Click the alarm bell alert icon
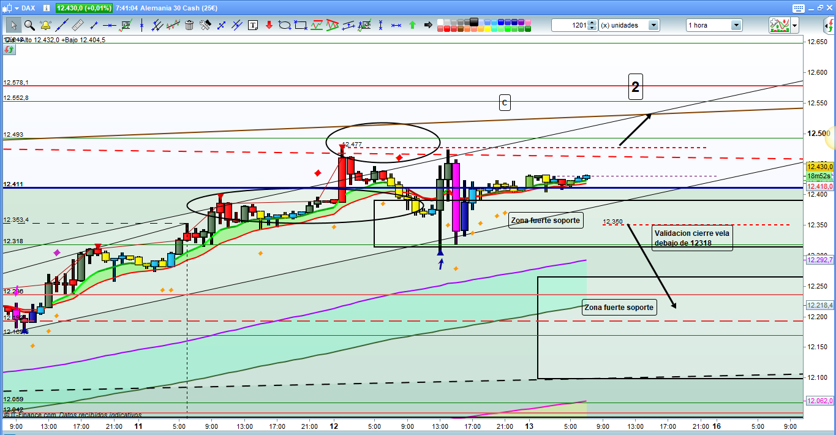Image resolution: width=836 pixels, height=435 pixels. (45, 25)
